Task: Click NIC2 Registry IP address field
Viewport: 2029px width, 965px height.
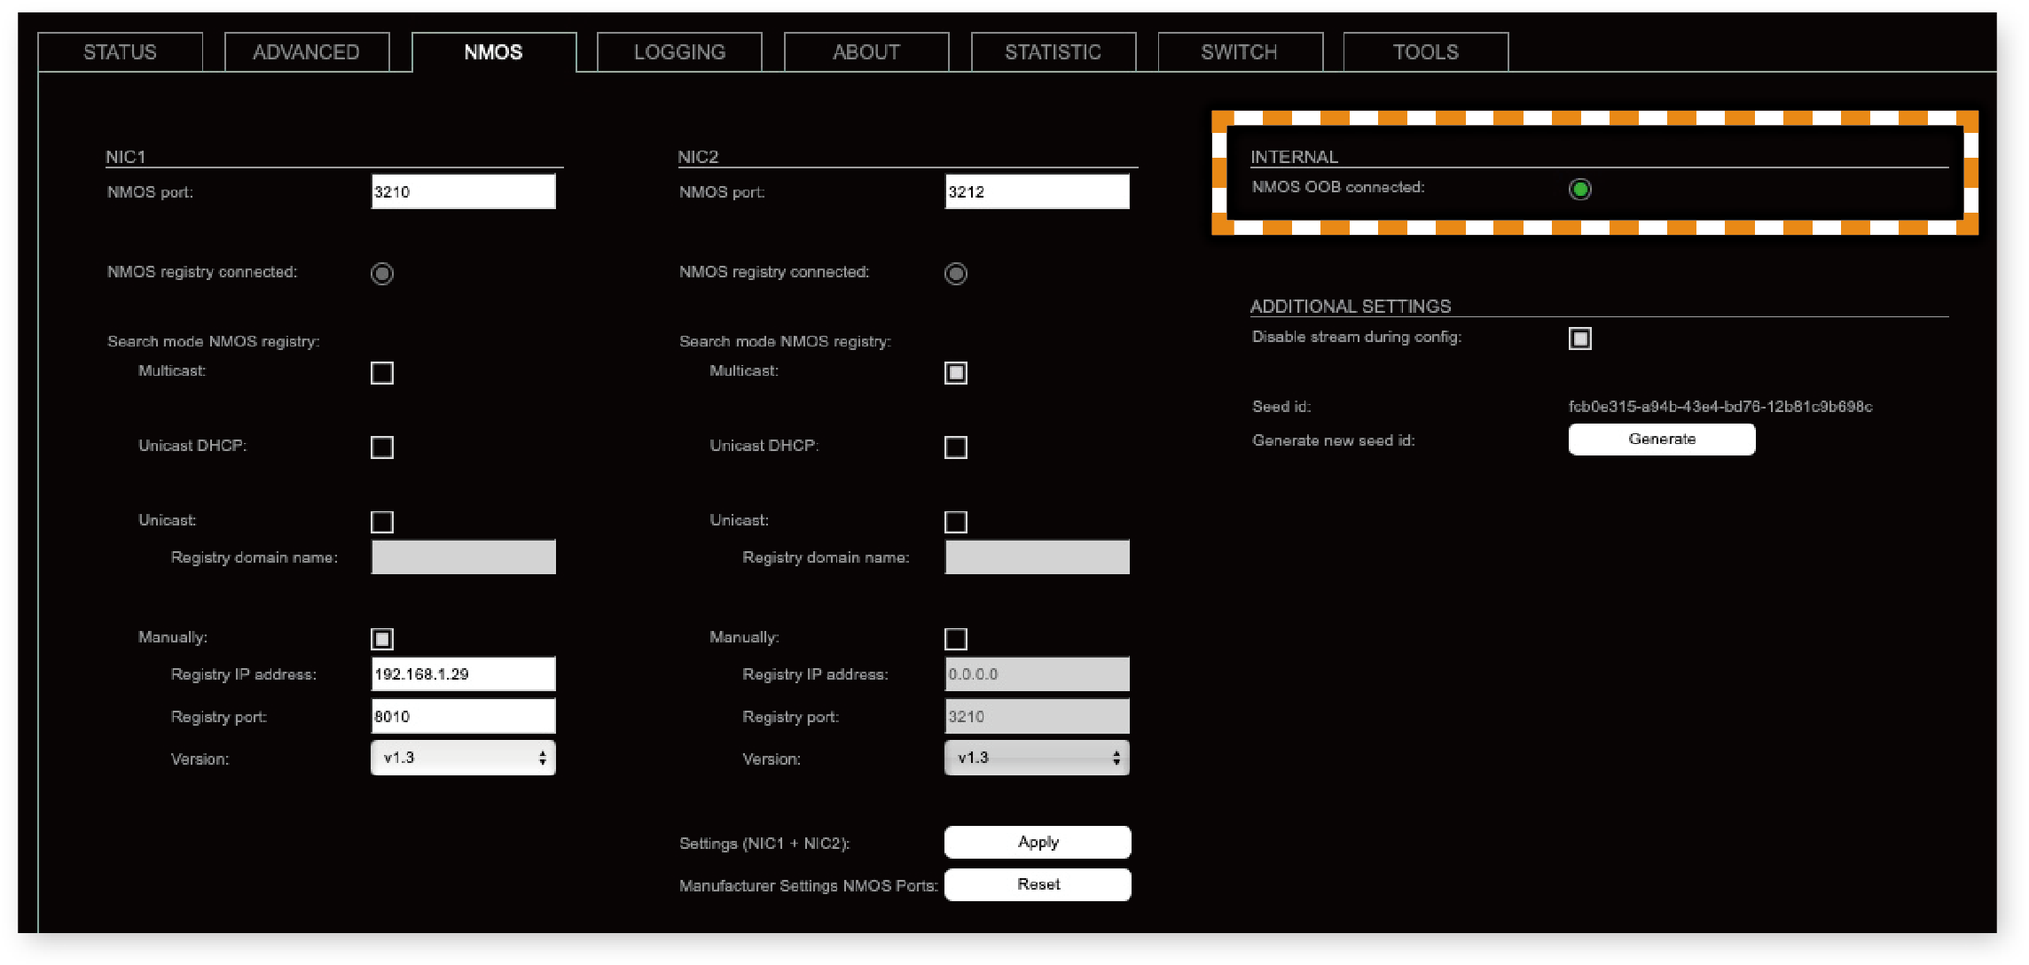Action: tap(1037, 674)
